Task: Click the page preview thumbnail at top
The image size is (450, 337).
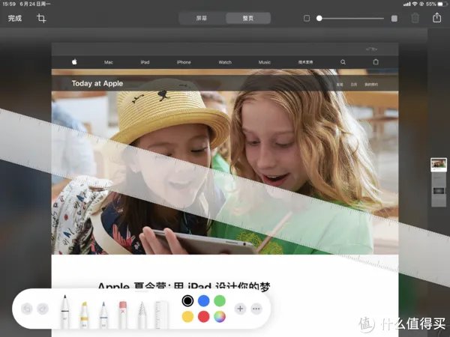Action: (439, 165)
